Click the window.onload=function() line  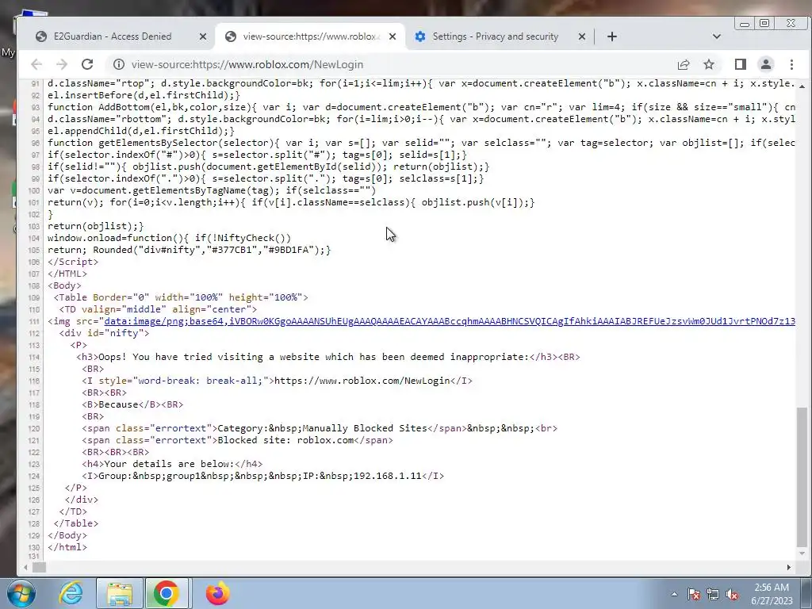[x=170, y=238]
